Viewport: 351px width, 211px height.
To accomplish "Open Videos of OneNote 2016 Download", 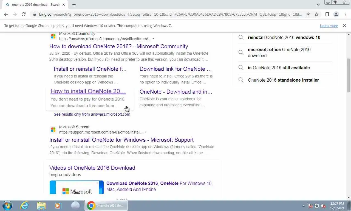I will pyautogui.click(x=92, y=168).
